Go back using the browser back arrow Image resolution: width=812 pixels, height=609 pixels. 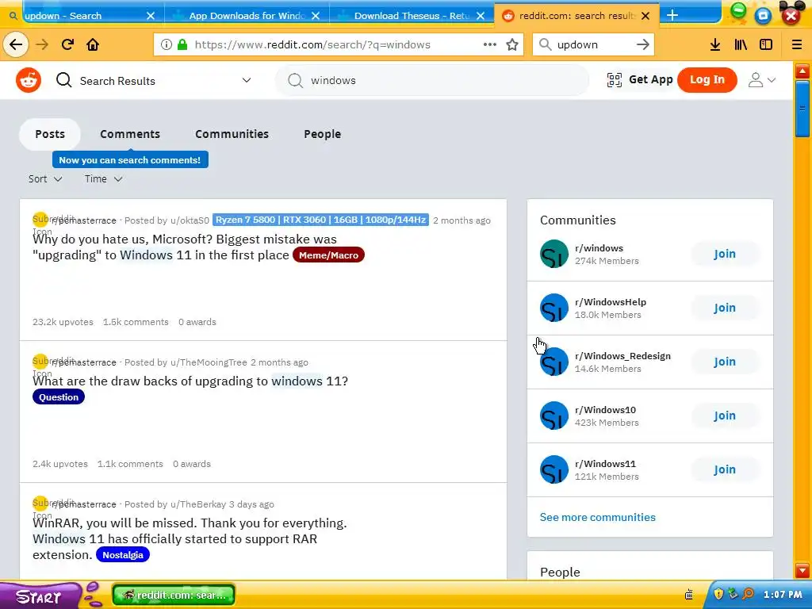point(16,44)
